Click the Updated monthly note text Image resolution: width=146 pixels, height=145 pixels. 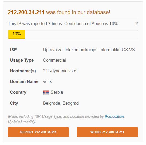[x=22, y=122]
